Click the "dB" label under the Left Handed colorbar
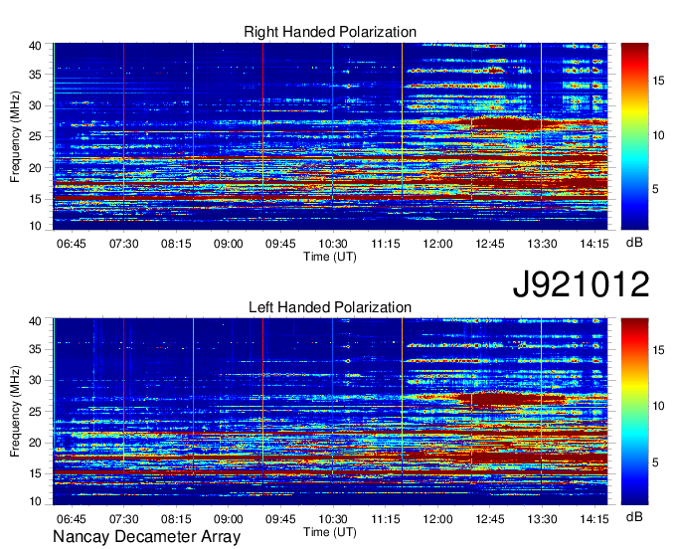676x549 pixels. pos(634,516)
